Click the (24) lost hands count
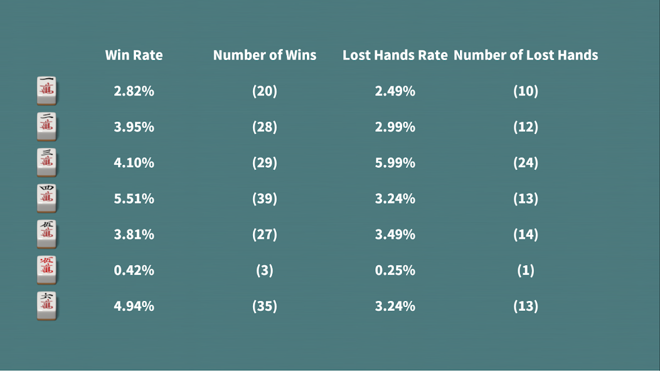The image size is (660, 371). tap(526, 163)
